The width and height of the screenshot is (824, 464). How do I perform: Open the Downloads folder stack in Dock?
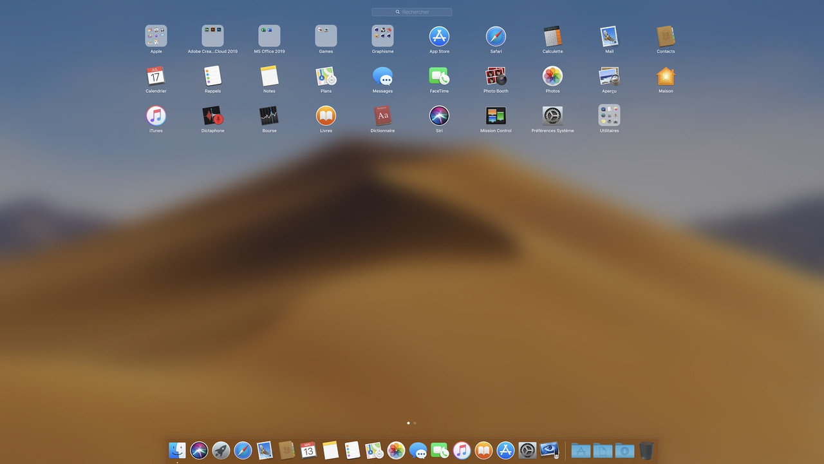click(x=624, y=450)
